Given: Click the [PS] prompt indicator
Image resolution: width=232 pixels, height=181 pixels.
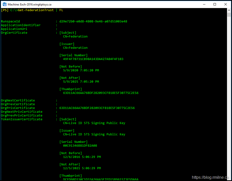Looking at the screenshot, I should click(5, 10).
